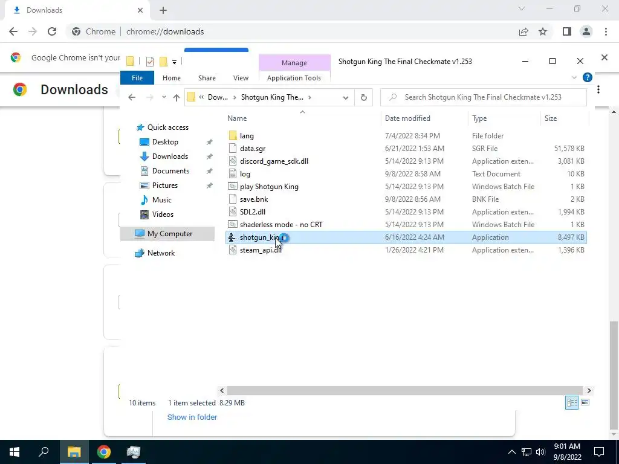619x464 pixels.
Task: Click the horizontal scrollbar right arrow
Action: point(589,391)
